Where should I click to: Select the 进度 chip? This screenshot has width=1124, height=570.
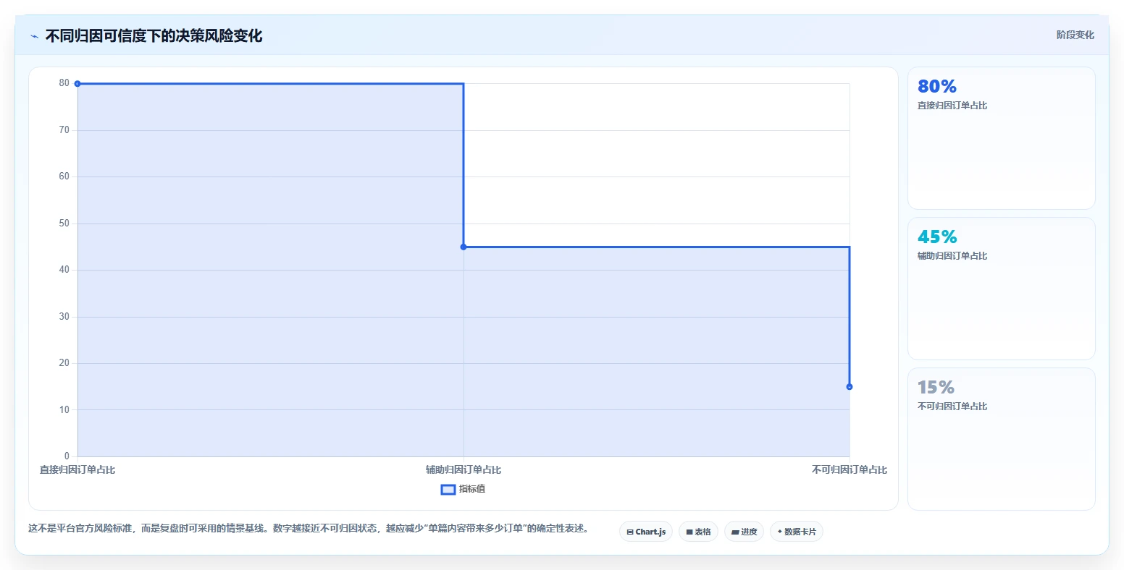coord(744,532)
